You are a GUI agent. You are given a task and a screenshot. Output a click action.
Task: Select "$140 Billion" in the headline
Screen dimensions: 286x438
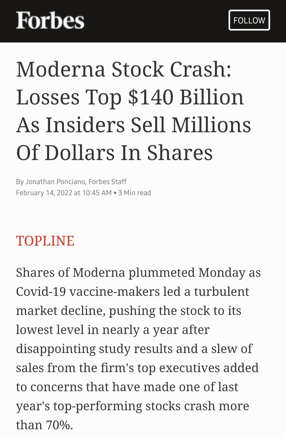[186, 97]
